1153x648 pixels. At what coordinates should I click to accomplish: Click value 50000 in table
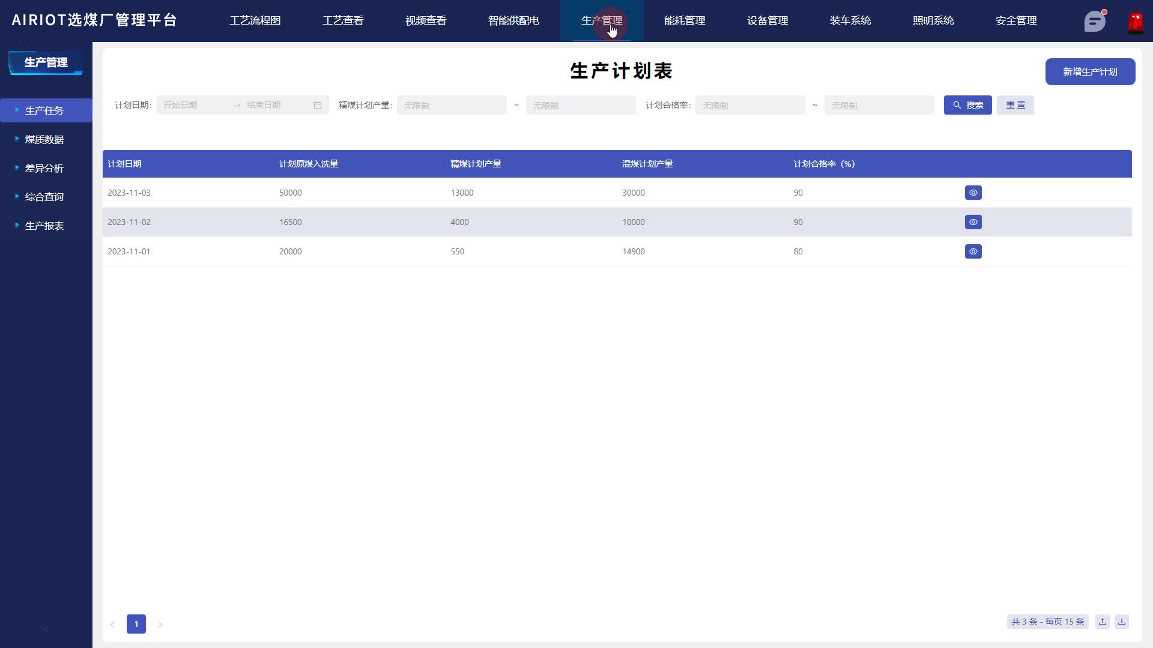(x=291, y=193)
